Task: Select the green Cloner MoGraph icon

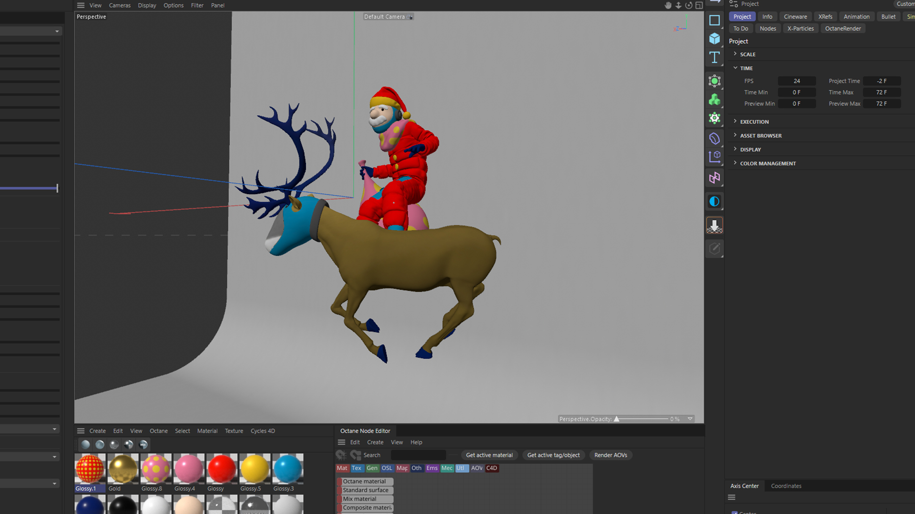Action: pyautogui.click(x=714, y=100)
